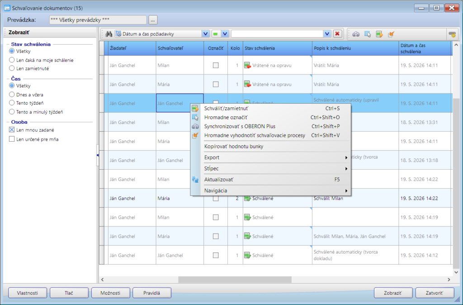Open Dátum a čas požiadavky field dropdown
This screenshot has width=463, height=305.
206,34
